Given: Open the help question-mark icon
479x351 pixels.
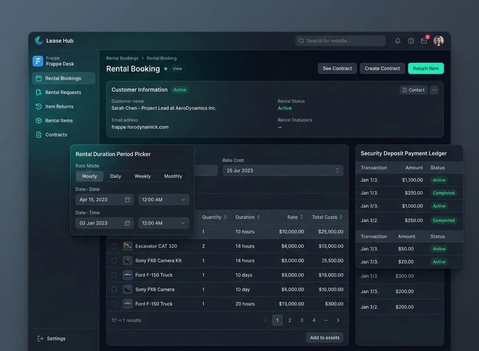Looking at the screenshot, I should pos(411,41).
